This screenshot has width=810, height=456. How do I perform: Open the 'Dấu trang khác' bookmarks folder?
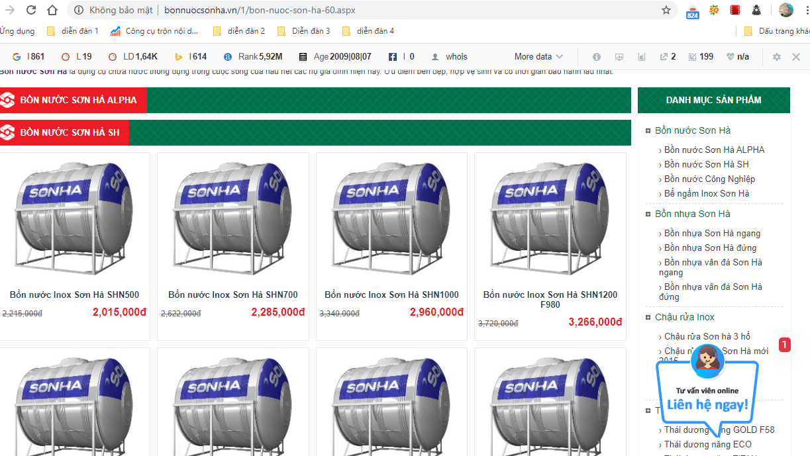[777, 31]
